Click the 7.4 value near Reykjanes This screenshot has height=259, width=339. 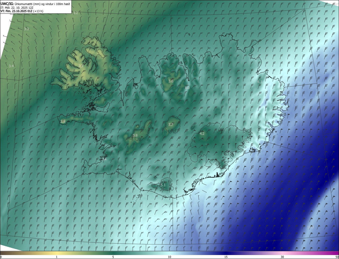point(104,159)
